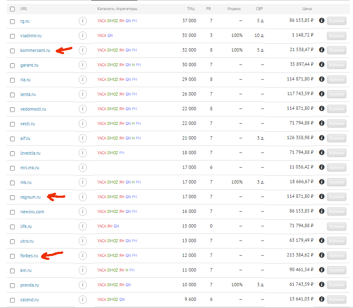353x308 pixels.
Task: Sort table by ТИц column header
Action: tap(191, 9)
